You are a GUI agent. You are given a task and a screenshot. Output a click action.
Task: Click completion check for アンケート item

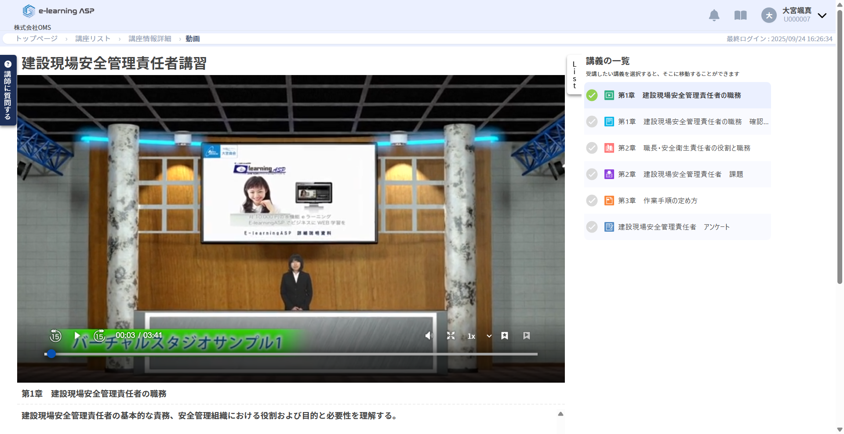(592, 227)
